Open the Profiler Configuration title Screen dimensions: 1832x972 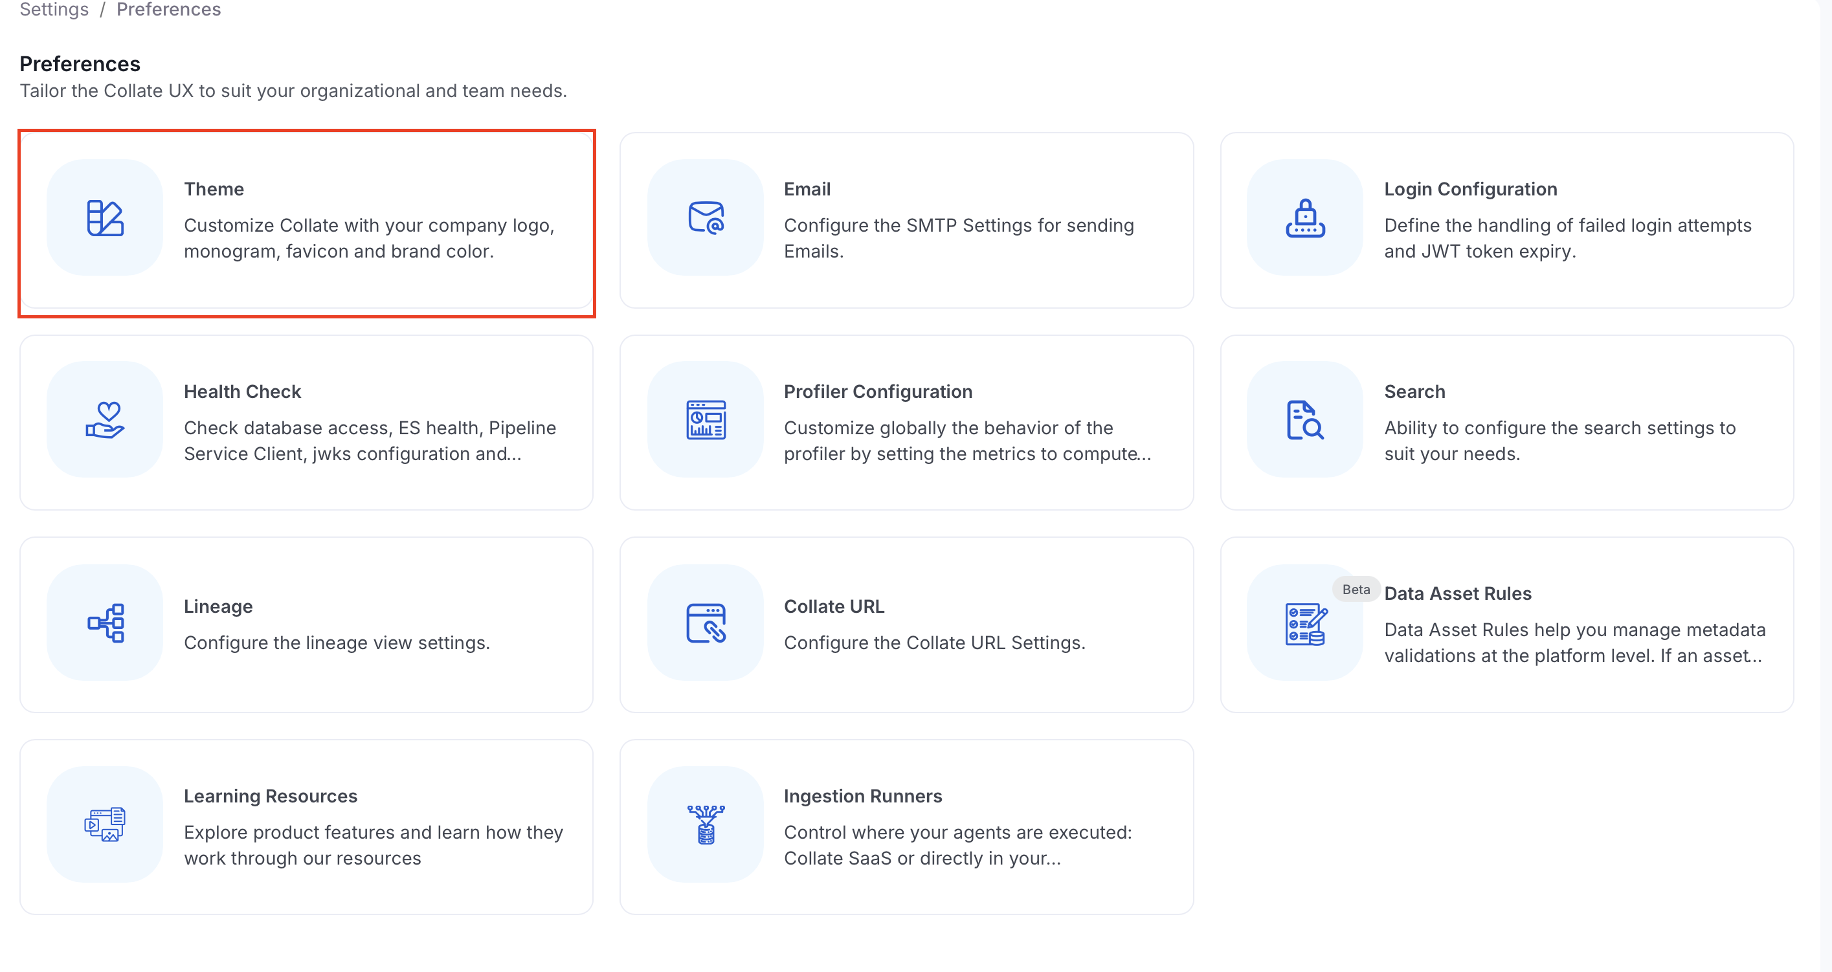[x=878, y=392]
